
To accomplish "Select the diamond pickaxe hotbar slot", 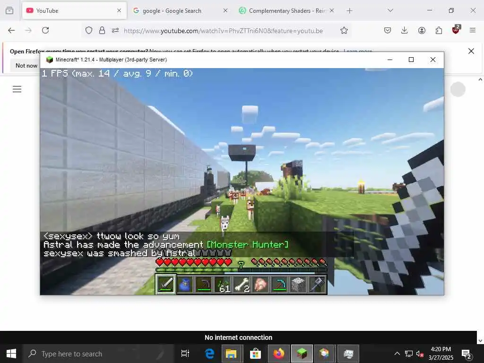I will pos(280,284).
